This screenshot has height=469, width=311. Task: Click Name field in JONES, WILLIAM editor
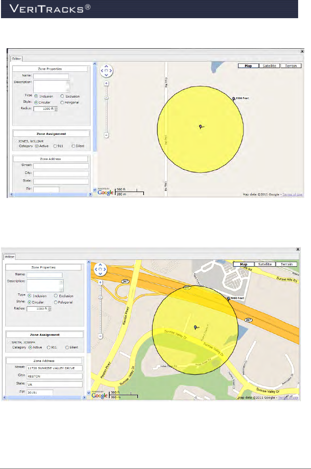click(51, 76)
